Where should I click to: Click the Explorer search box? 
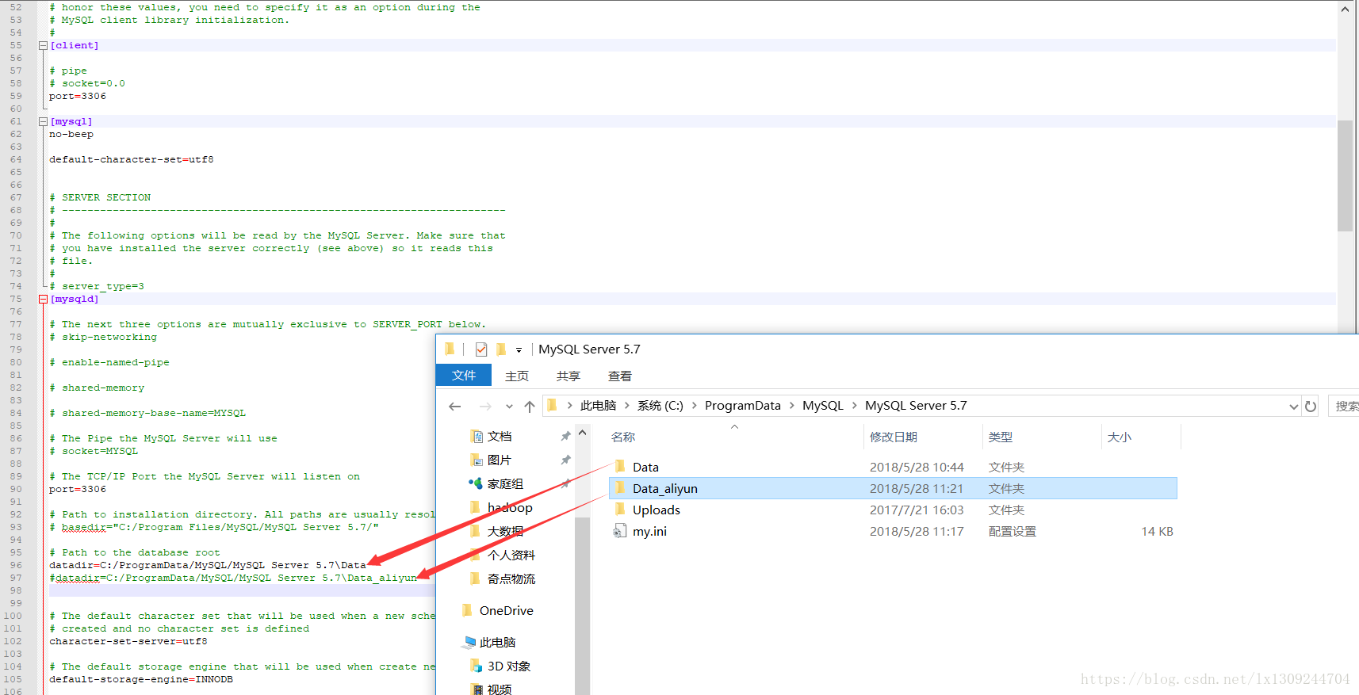click(x=1344, y=406)
